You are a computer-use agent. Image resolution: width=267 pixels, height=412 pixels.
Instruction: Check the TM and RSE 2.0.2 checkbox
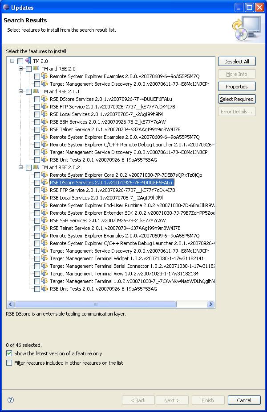28,167
